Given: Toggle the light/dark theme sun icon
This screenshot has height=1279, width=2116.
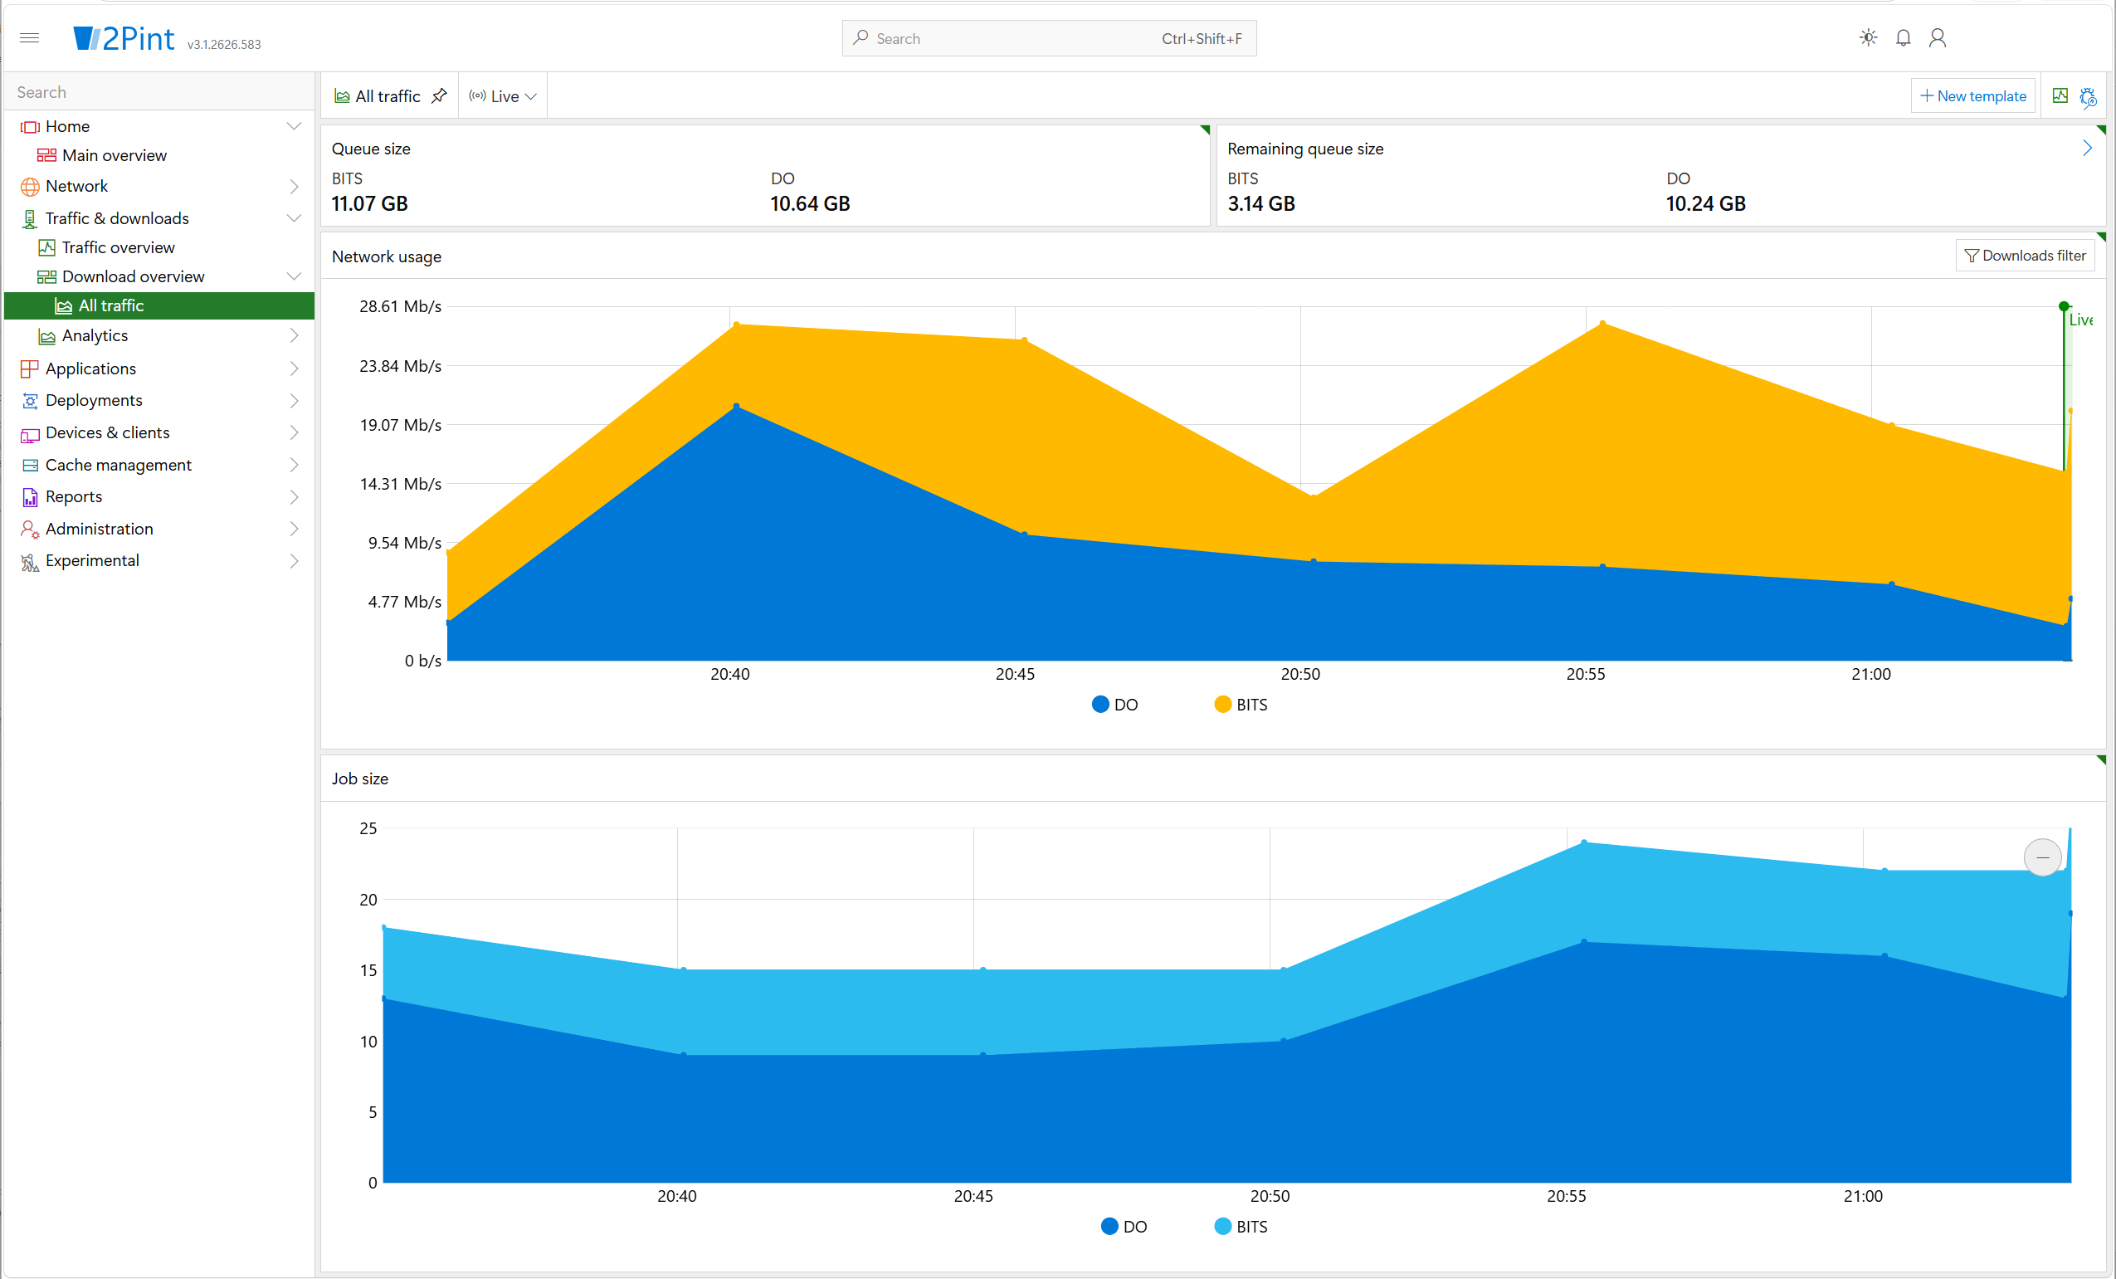Looking at the screenshot, I should (1868, 38).
